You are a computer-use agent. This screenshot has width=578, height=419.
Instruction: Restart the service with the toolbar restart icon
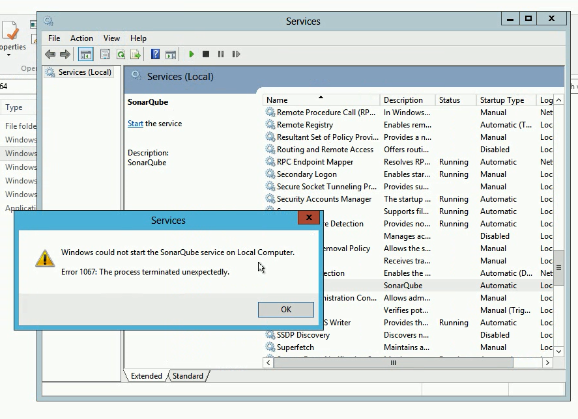236,55
